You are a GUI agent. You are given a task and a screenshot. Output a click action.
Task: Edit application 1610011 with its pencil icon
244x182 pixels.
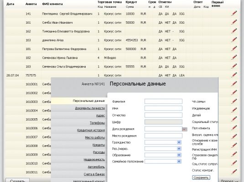pyautogui.click(x=234, y=172)
